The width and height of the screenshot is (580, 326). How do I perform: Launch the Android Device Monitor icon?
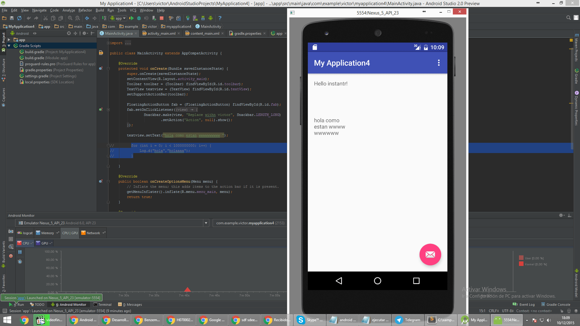pyautogui.click(x=210, y=18)
